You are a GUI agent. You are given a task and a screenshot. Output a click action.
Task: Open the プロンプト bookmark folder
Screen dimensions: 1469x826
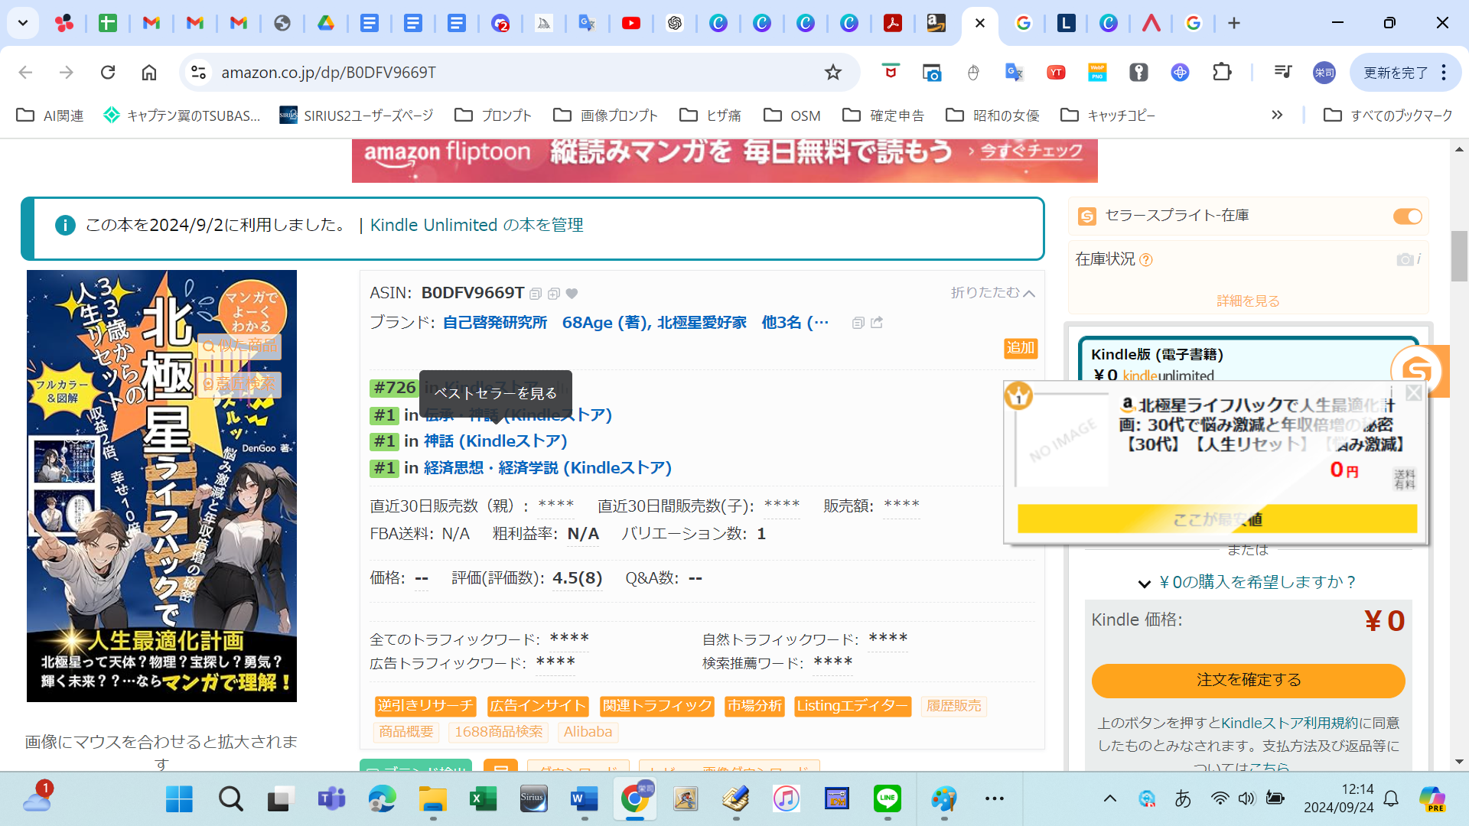coord(493,115)
